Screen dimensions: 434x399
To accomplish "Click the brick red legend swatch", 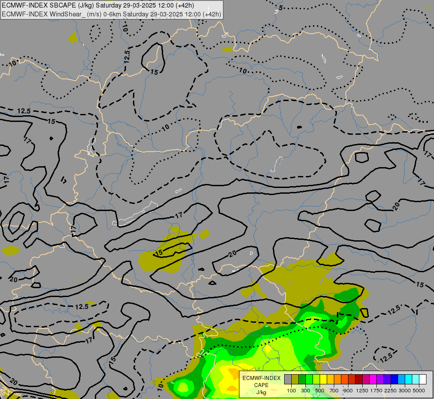I will point(352,379).
